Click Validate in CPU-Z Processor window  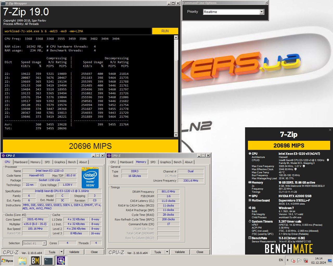74,252
